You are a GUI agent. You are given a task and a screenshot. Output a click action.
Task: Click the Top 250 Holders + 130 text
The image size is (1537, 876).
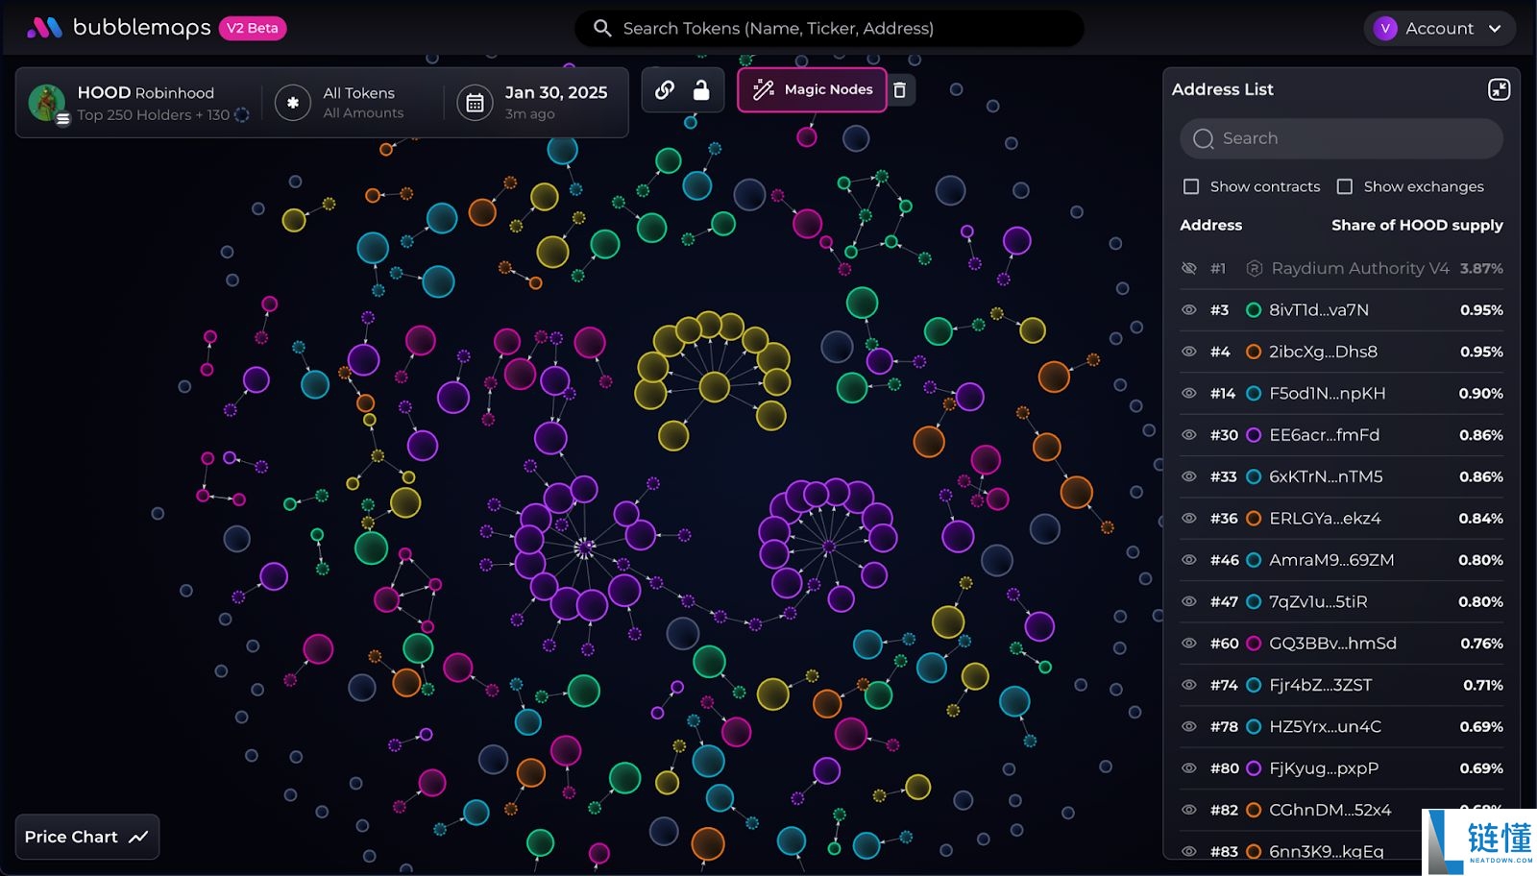[x=153, y=114]
